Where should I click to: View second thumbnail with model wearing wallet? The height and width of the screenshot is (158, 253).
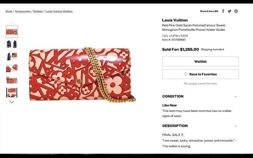click(12, 44)
